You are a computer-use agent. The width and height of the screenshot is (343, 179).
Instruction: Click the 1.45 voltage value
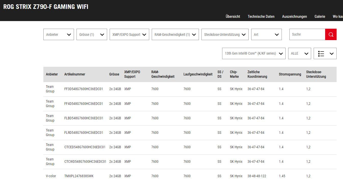tap(282, 176)
